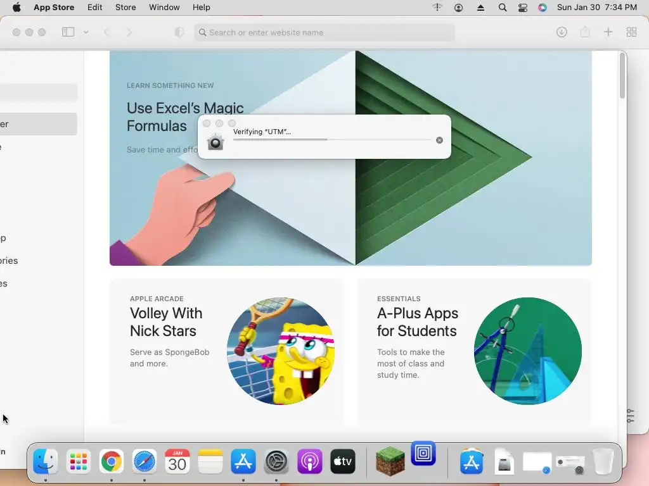Open the compass and ruler thumbnail
The width and height of the screenshot is (649, 486).
pyautogui.click(x=528, y=351)
